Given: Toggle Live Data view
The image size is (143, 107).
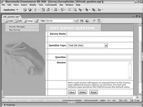Looking at the screenshot, I should [x=37, y=21].
